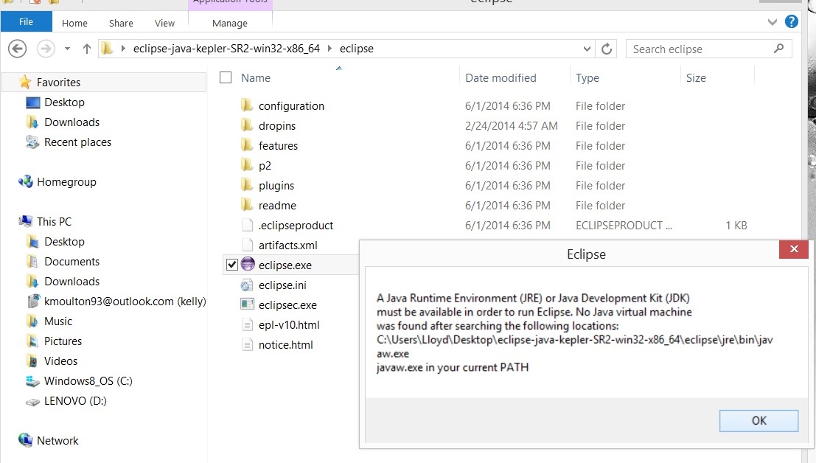Click the artifacts.xml file icon
This screenshot has width=816, height=463.
click(247, 245)
